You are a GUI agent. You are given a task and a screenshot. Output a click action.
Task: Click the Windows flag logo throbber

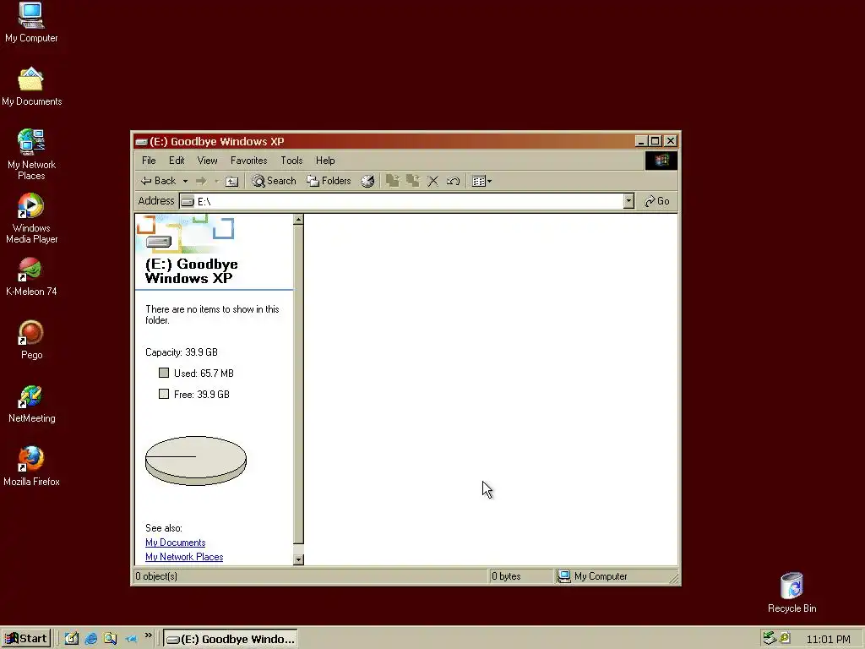tap(661, 161)
